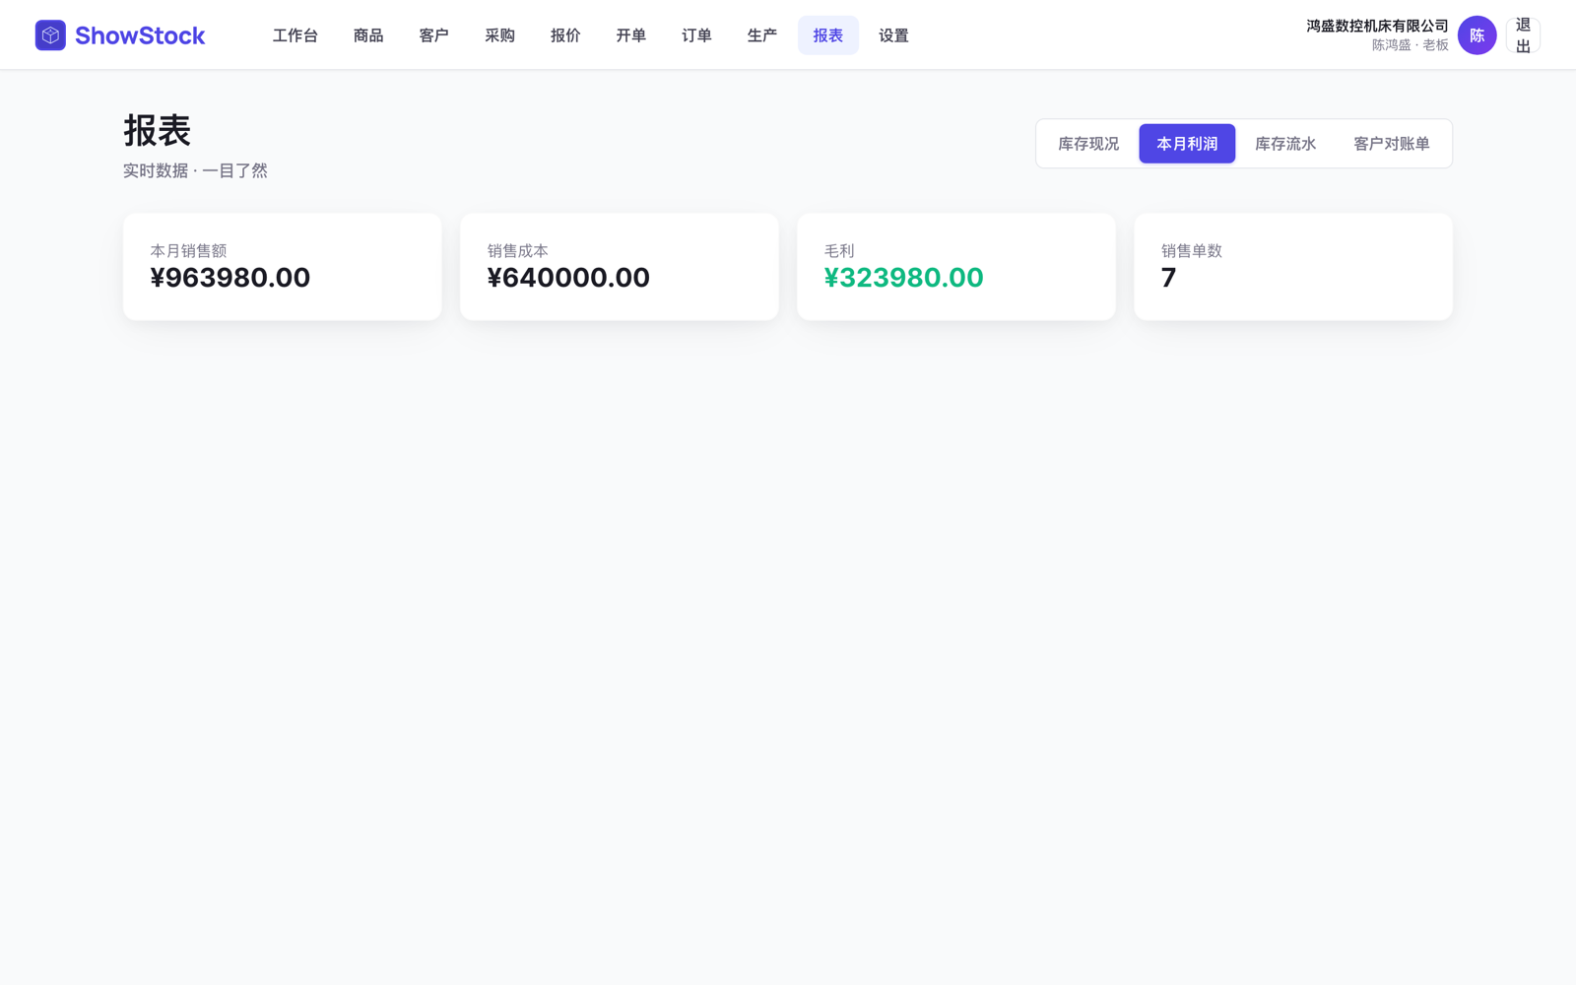This screenshot has height=985, width=1576.
Task: Go to 订单 in navigation
Action: [x=697, y=35]
